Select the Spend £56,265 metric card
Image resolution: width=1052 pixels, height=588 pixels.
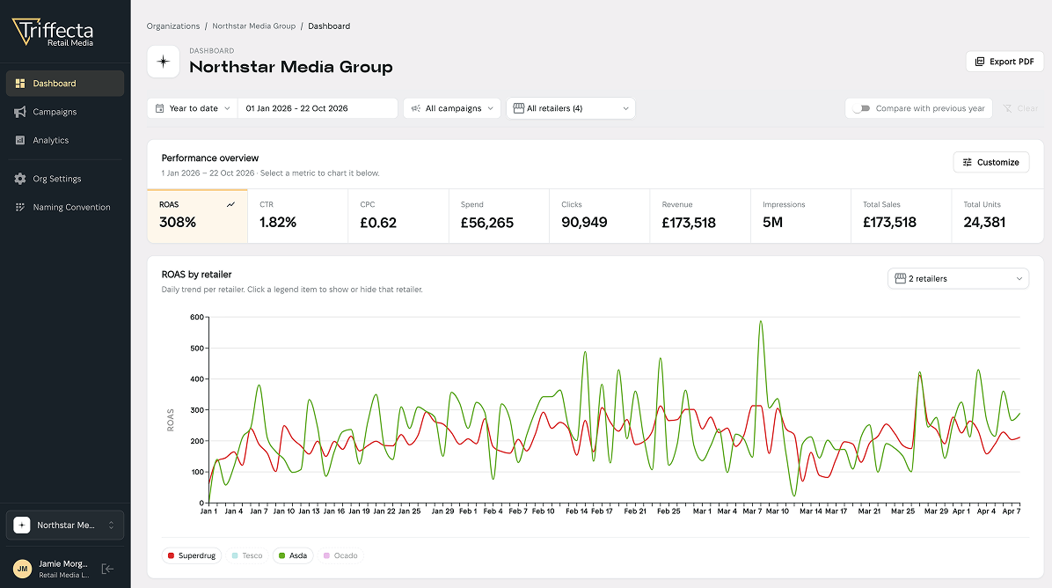[499, 216]
